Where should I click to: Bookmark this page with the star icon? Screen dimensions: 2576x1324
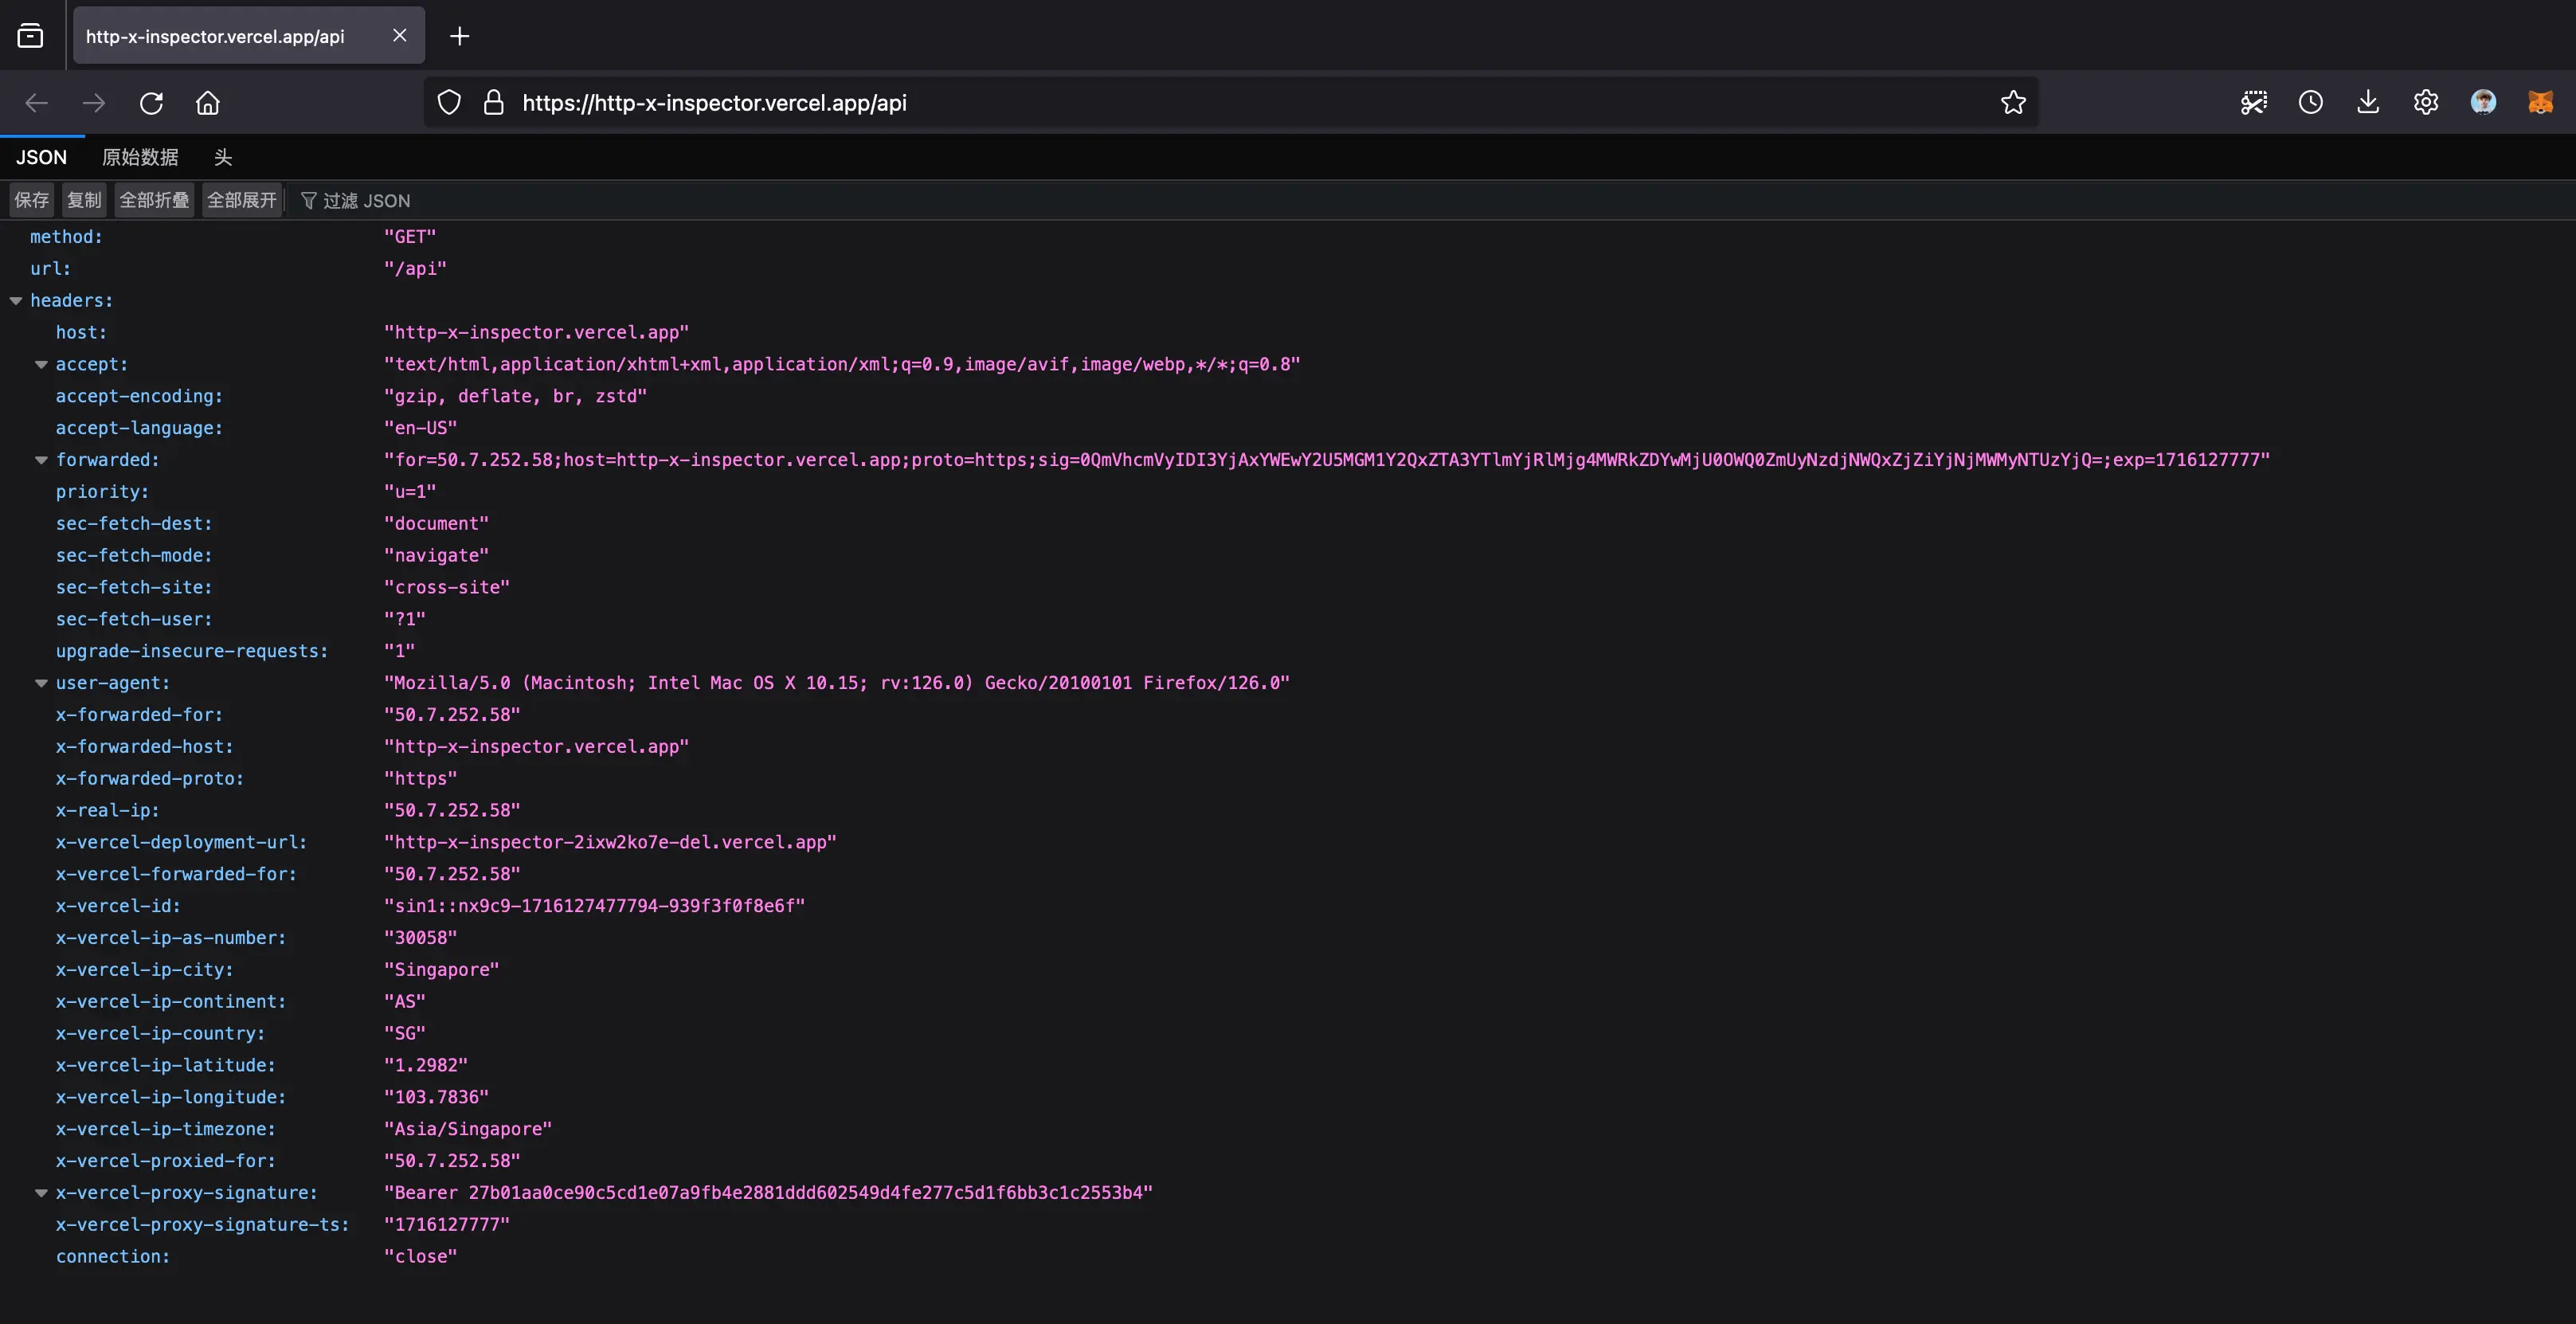tap(2013, 103)
